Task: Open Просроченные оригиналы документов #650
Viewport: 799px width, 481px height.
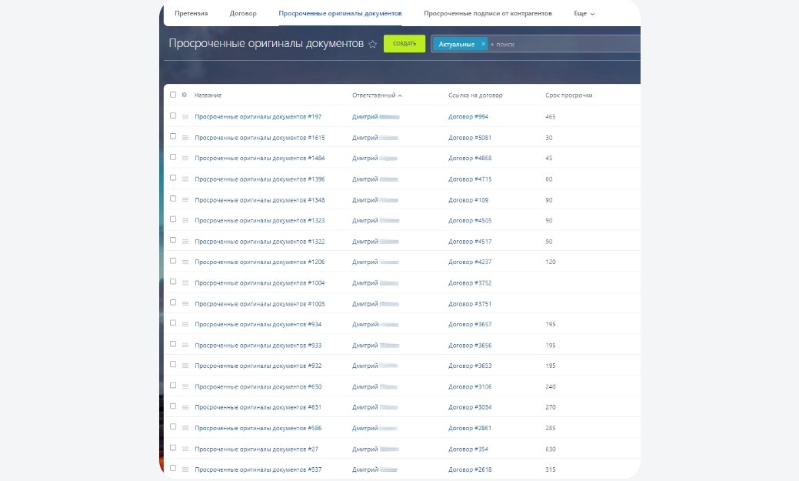Action: [258, 387]
